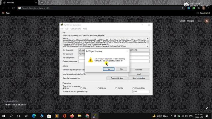This screenshot has height=119, width=212.
Task: Open Office from the taskbar
Action: pyautogui.click(x=64, y=116)
